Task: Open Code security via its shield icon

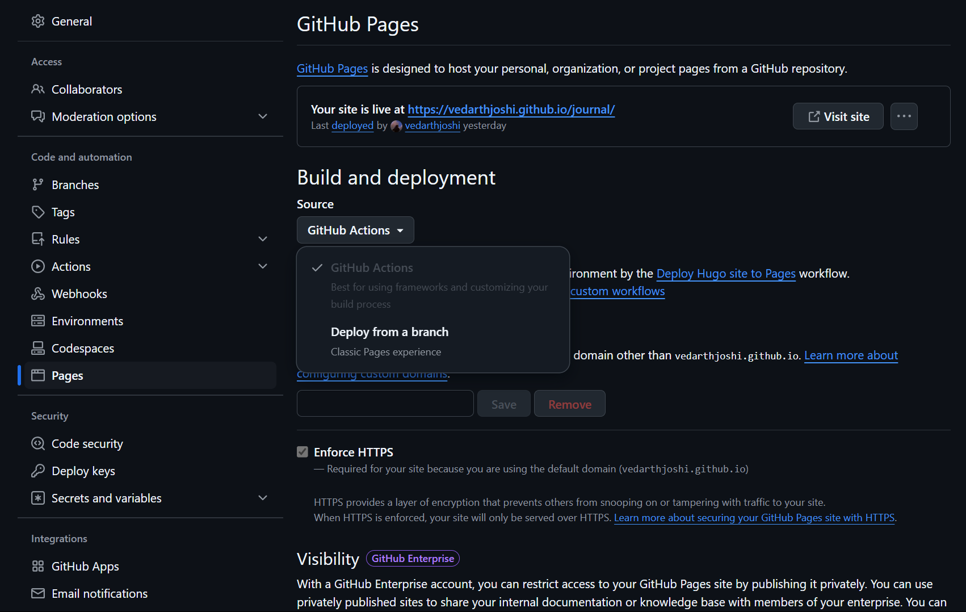Action: point(38,443)
